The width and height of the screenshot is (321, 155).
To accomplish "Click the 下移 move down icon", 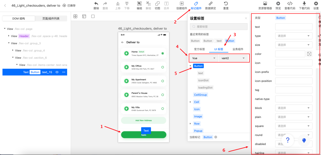I will [127, 4].
